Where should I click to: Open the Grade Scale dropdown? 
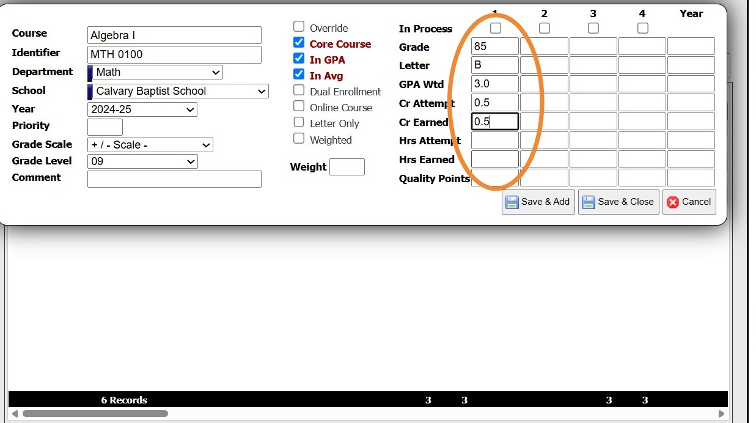pos(150,145)
